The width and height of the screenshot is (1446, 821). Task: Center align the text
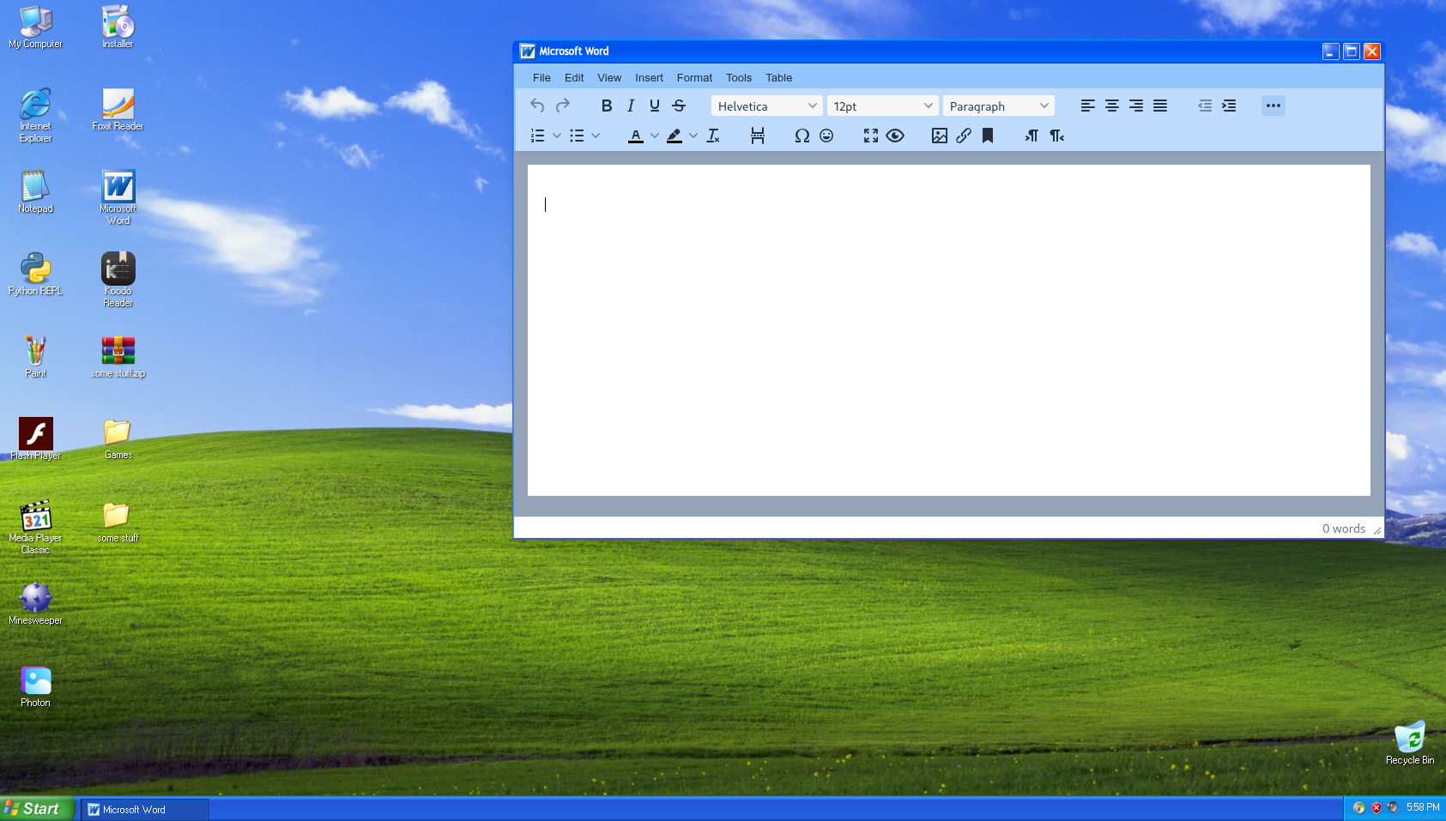(1112, 106)
